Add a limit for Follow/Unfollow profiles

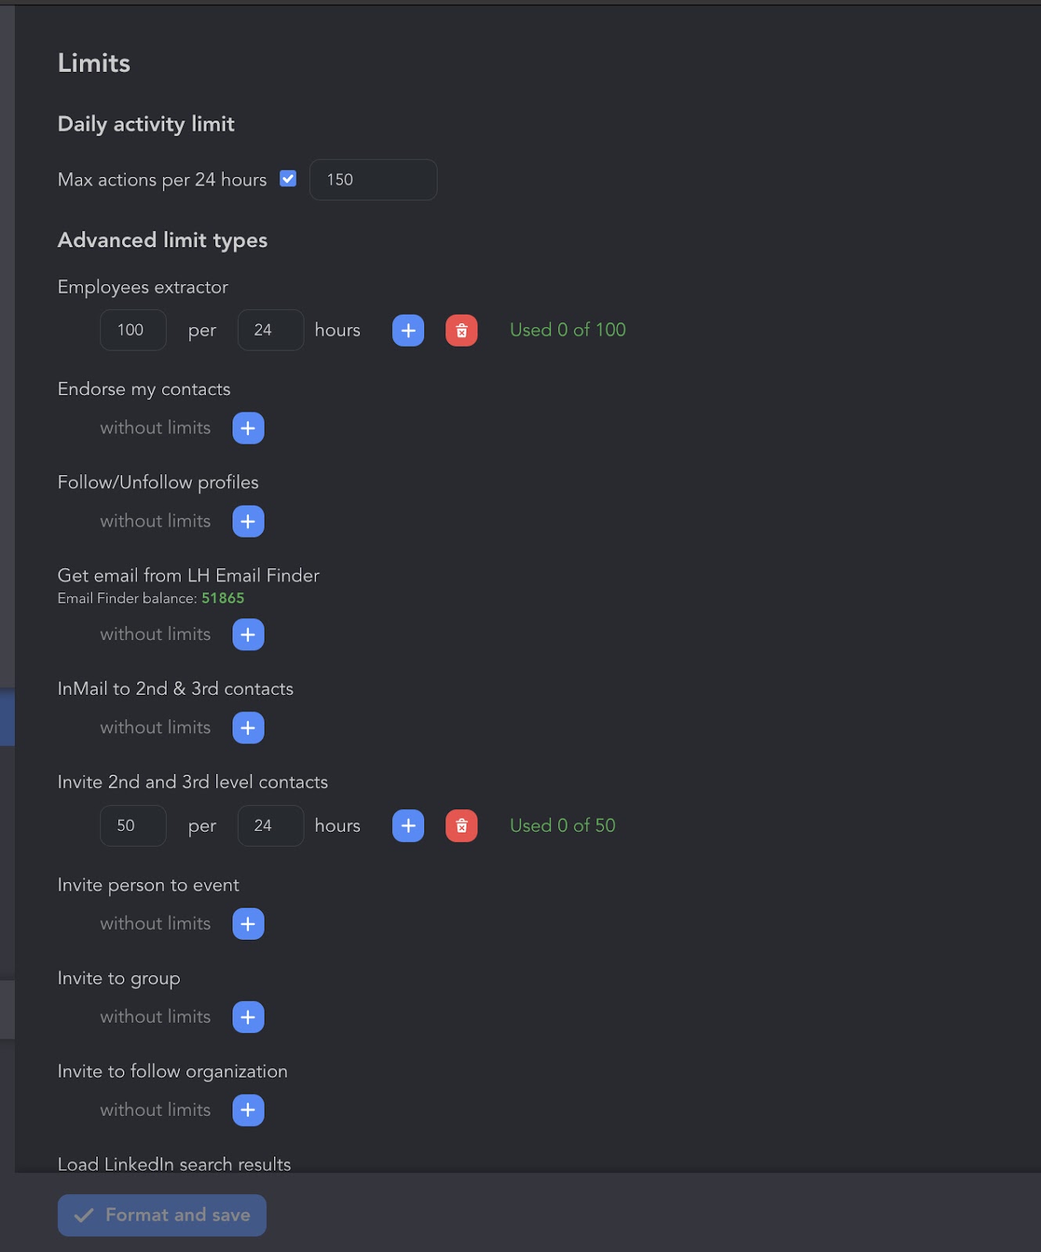(x=248, y=521)
